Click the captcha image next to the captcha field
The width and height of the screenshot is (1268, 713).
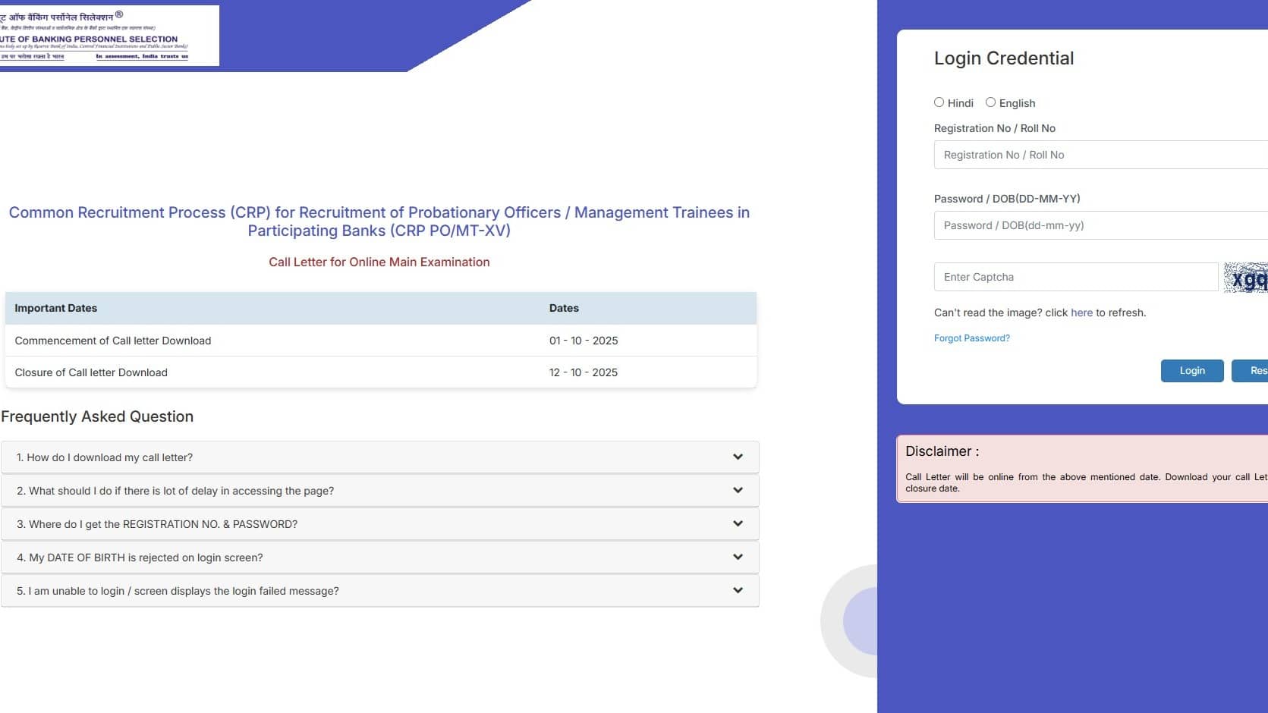(1248, 277)
